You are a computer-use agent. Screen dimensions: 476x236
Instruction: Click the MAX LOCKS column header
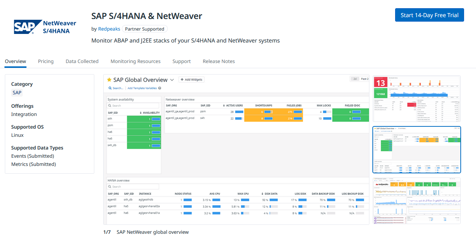tap(324, 106)
